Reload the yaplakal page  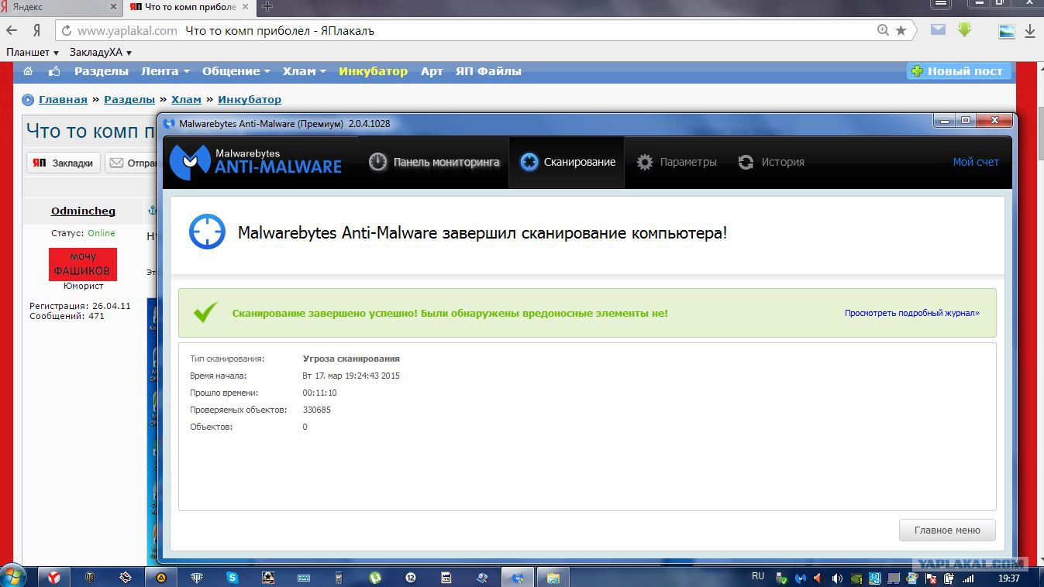[67, 31]
